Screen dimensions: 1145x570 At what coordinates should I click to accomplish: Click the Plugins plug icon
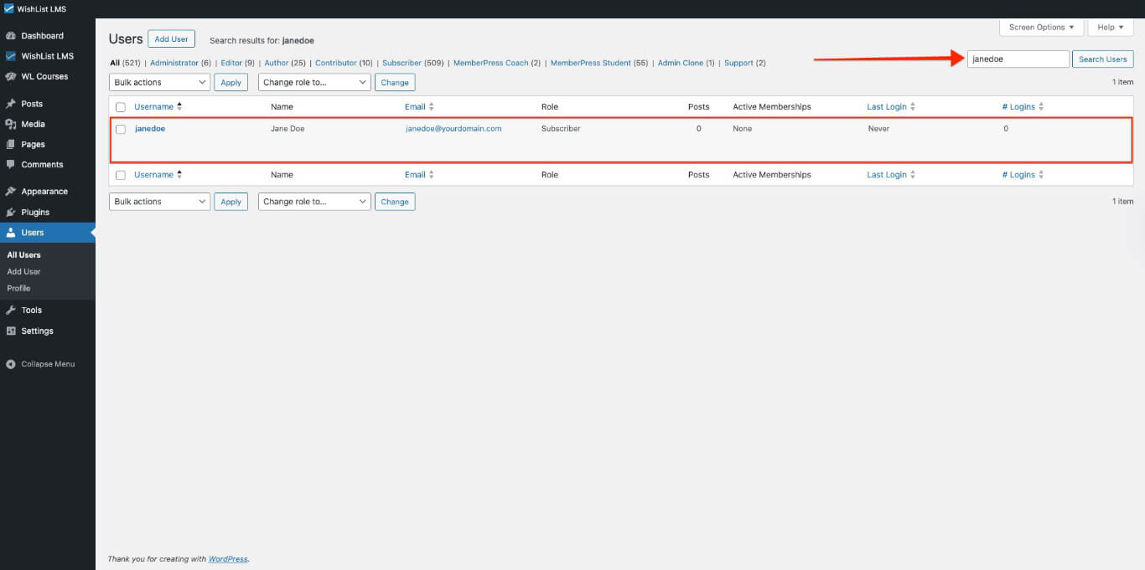coord(11,213)
